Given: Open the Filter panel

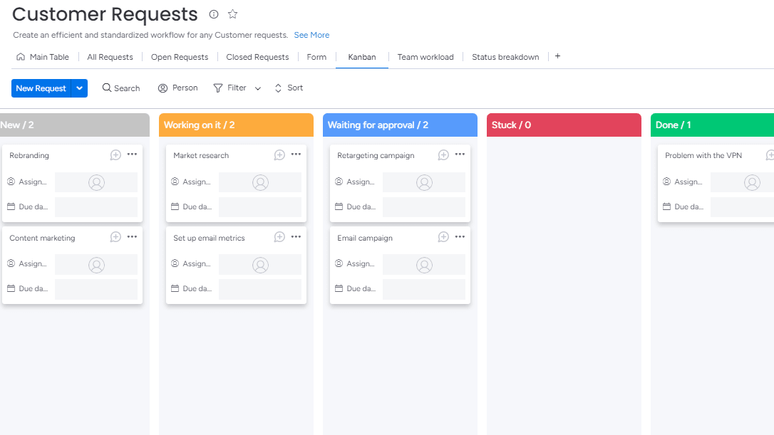Looking at the screenshot, I should click(233, 88).
